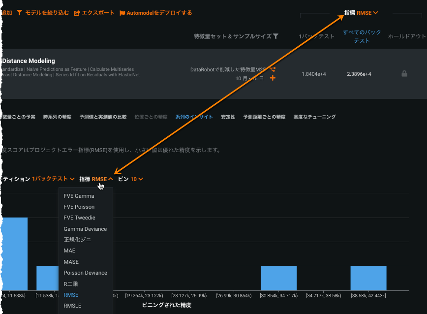Screen dimensions: 427x314
Task: Expand the 1バックテスト partition dropdown
Action: 53,179
